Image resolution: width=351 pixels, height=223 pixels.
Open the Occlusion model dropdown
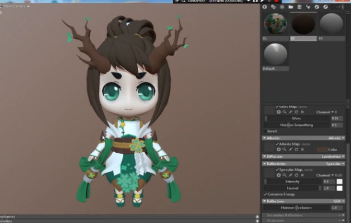(342, 221)
